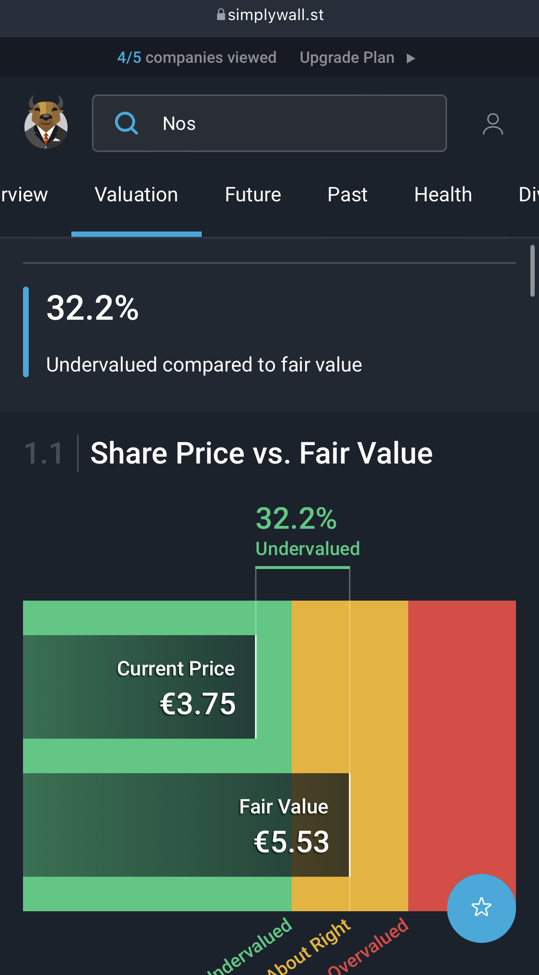Click the Fair Value €5.53 bar
Image resolution: width=539 pixels, height=975 pixels.
coord(186,825)
